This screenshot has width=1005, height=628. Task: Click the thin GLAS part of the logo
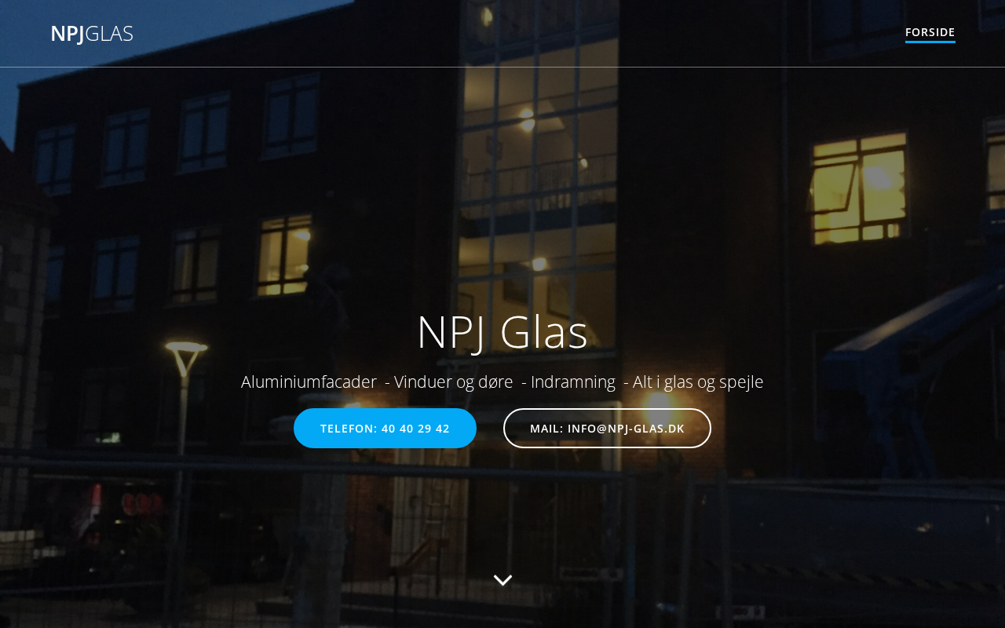109,34
